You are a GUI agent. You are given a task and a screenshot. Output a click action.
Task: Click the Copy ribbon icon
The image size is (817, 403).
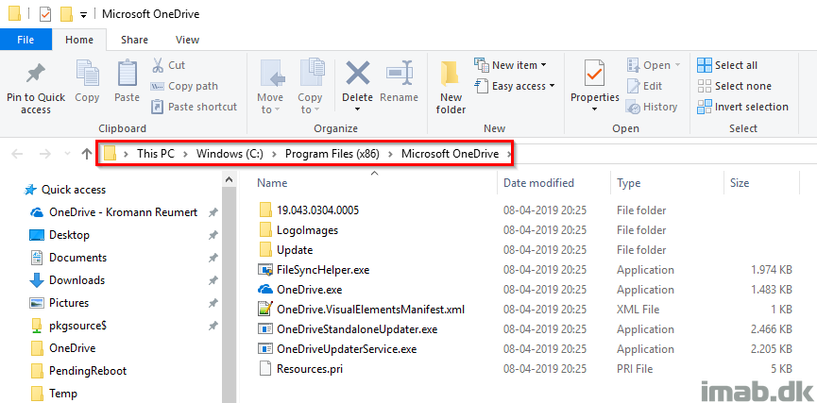(x=87, y=73)
